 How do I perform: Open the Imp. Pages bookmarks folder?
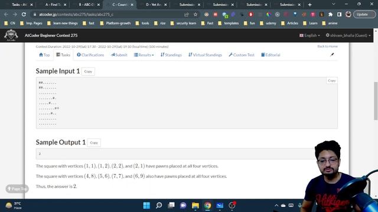[31, 24]
